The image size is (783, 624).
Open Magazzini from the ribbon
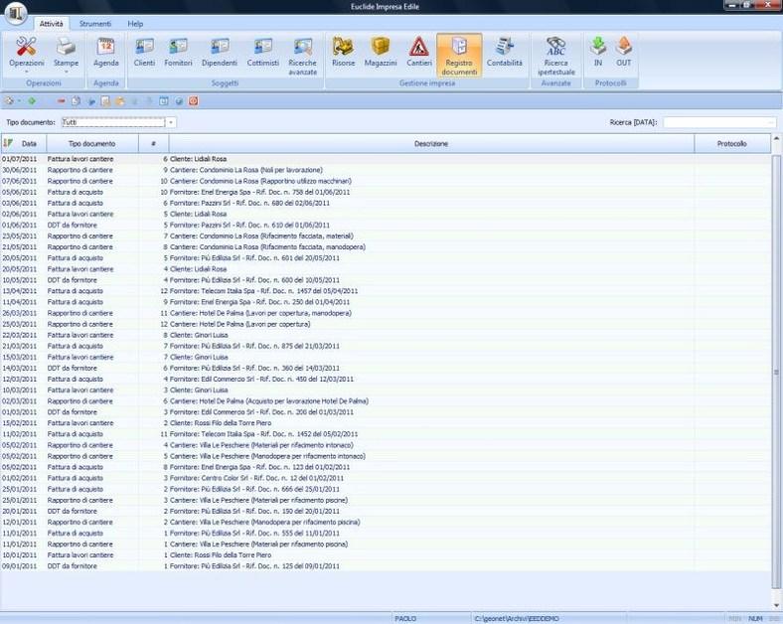coord(381,52)
